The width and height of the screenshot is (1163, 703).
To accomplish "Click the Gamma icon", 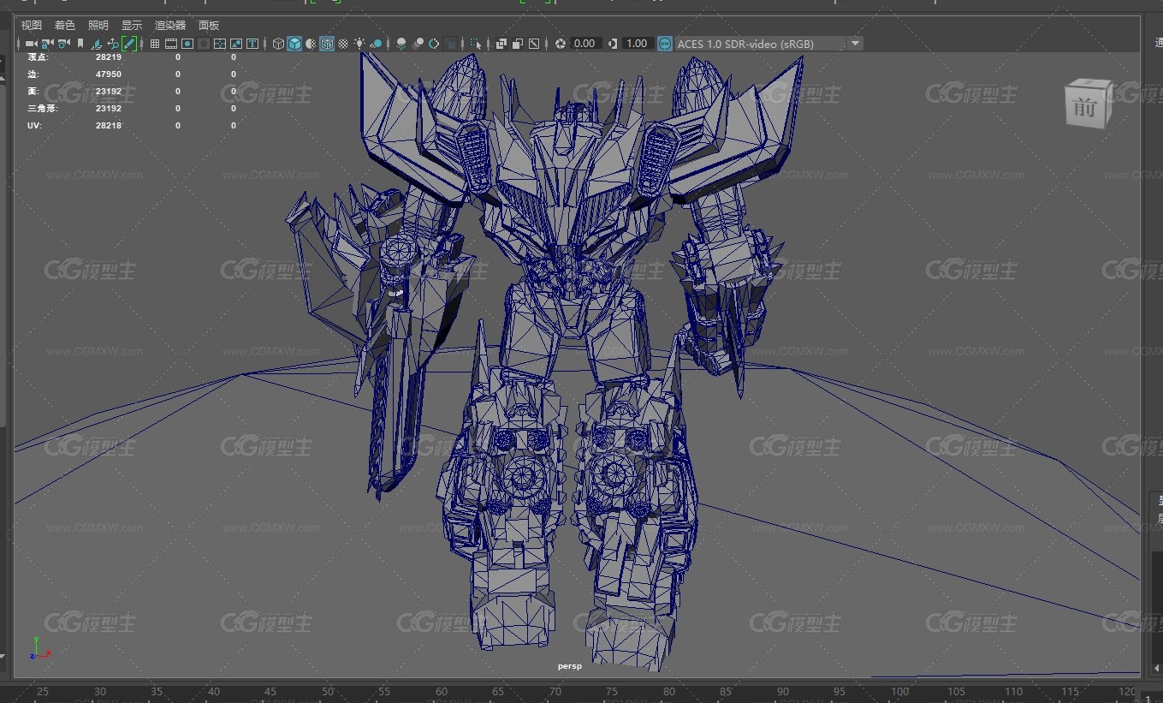I will point(614,44).
